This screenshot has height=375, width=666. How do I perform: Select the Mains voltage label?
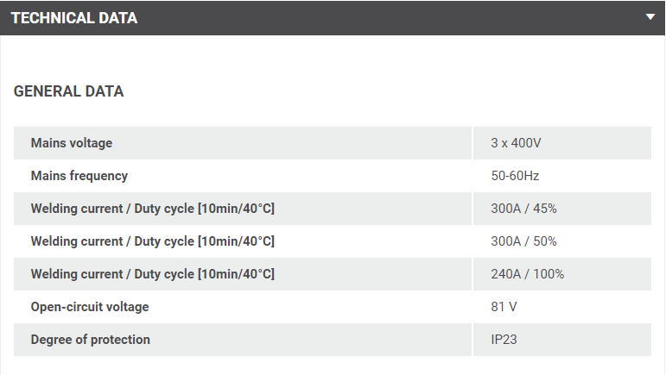[72, 143]
